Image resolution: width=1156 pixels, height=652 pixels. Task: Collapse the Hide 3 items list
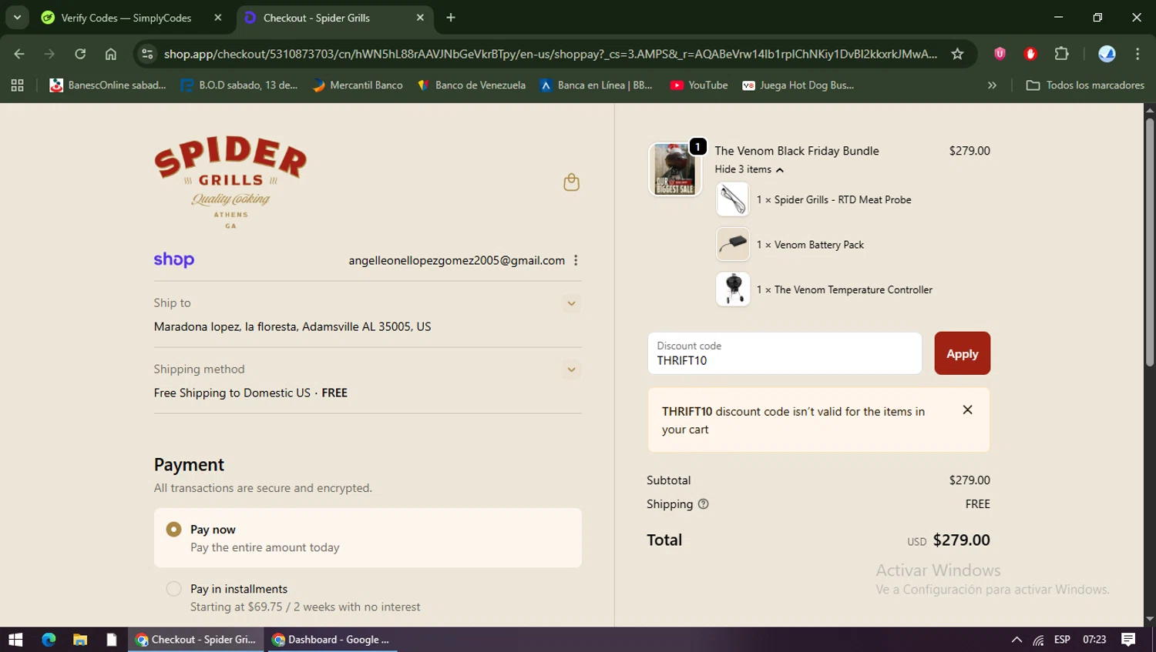click(x=748, y=169)
